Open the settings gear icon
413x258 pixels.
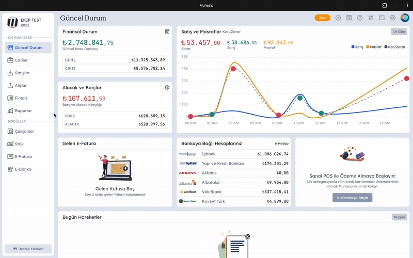[x=392, y=18]
